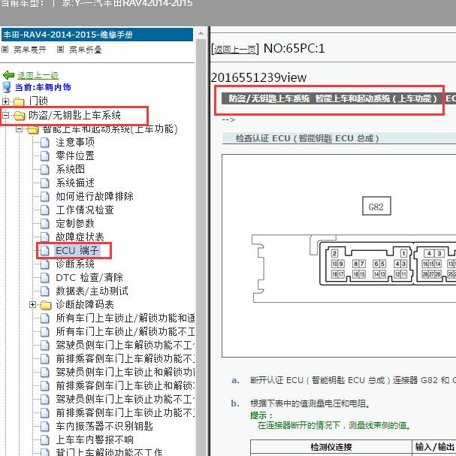Click the 数据表/主动测试 document icon

[44, 291]
